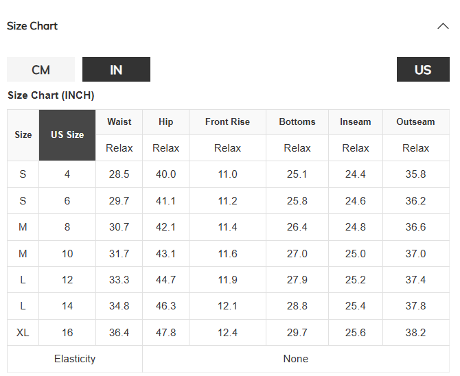
Task: Collapse the Size Chart section chevron
Action: (443, 26)
